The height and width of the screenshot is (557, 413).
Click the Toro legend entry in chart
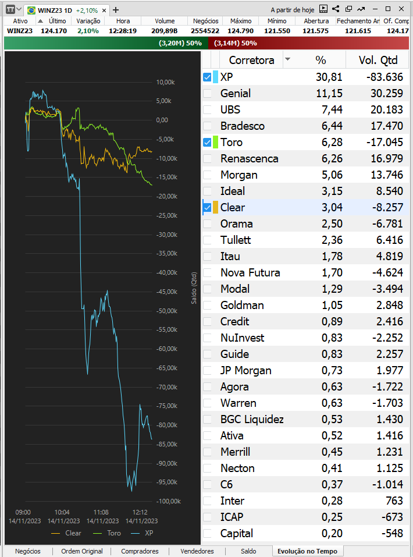(x=107, y=533)
